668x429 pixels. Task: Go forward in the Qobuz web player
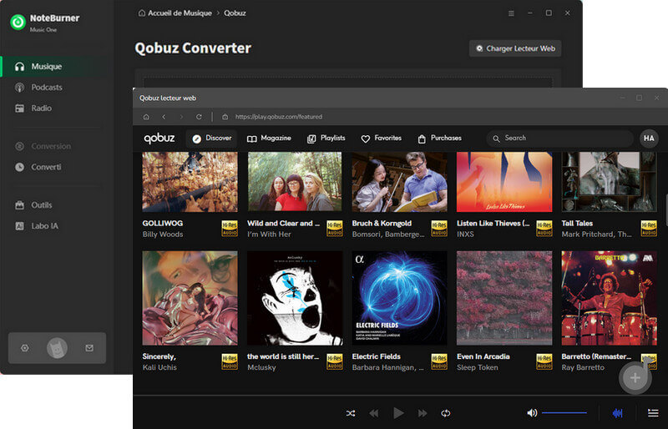coord(181,117)
